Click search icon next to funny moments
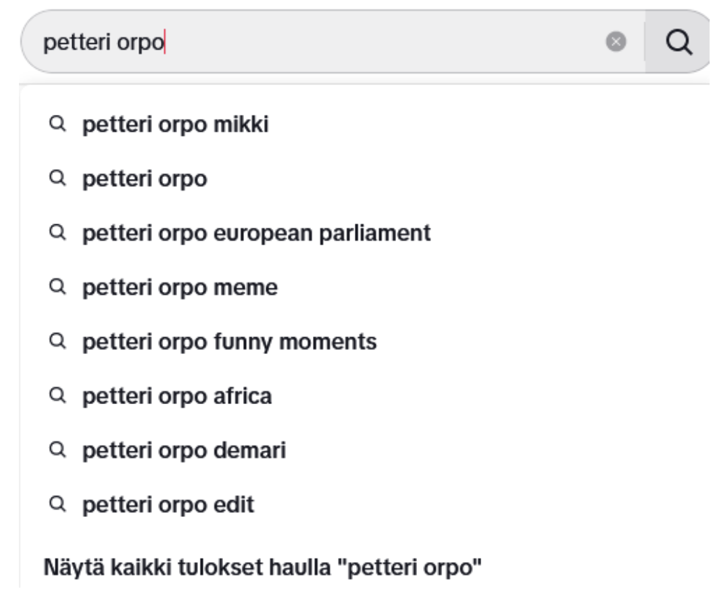Viewport: 715px width, 600px height. tap(57, 341)
